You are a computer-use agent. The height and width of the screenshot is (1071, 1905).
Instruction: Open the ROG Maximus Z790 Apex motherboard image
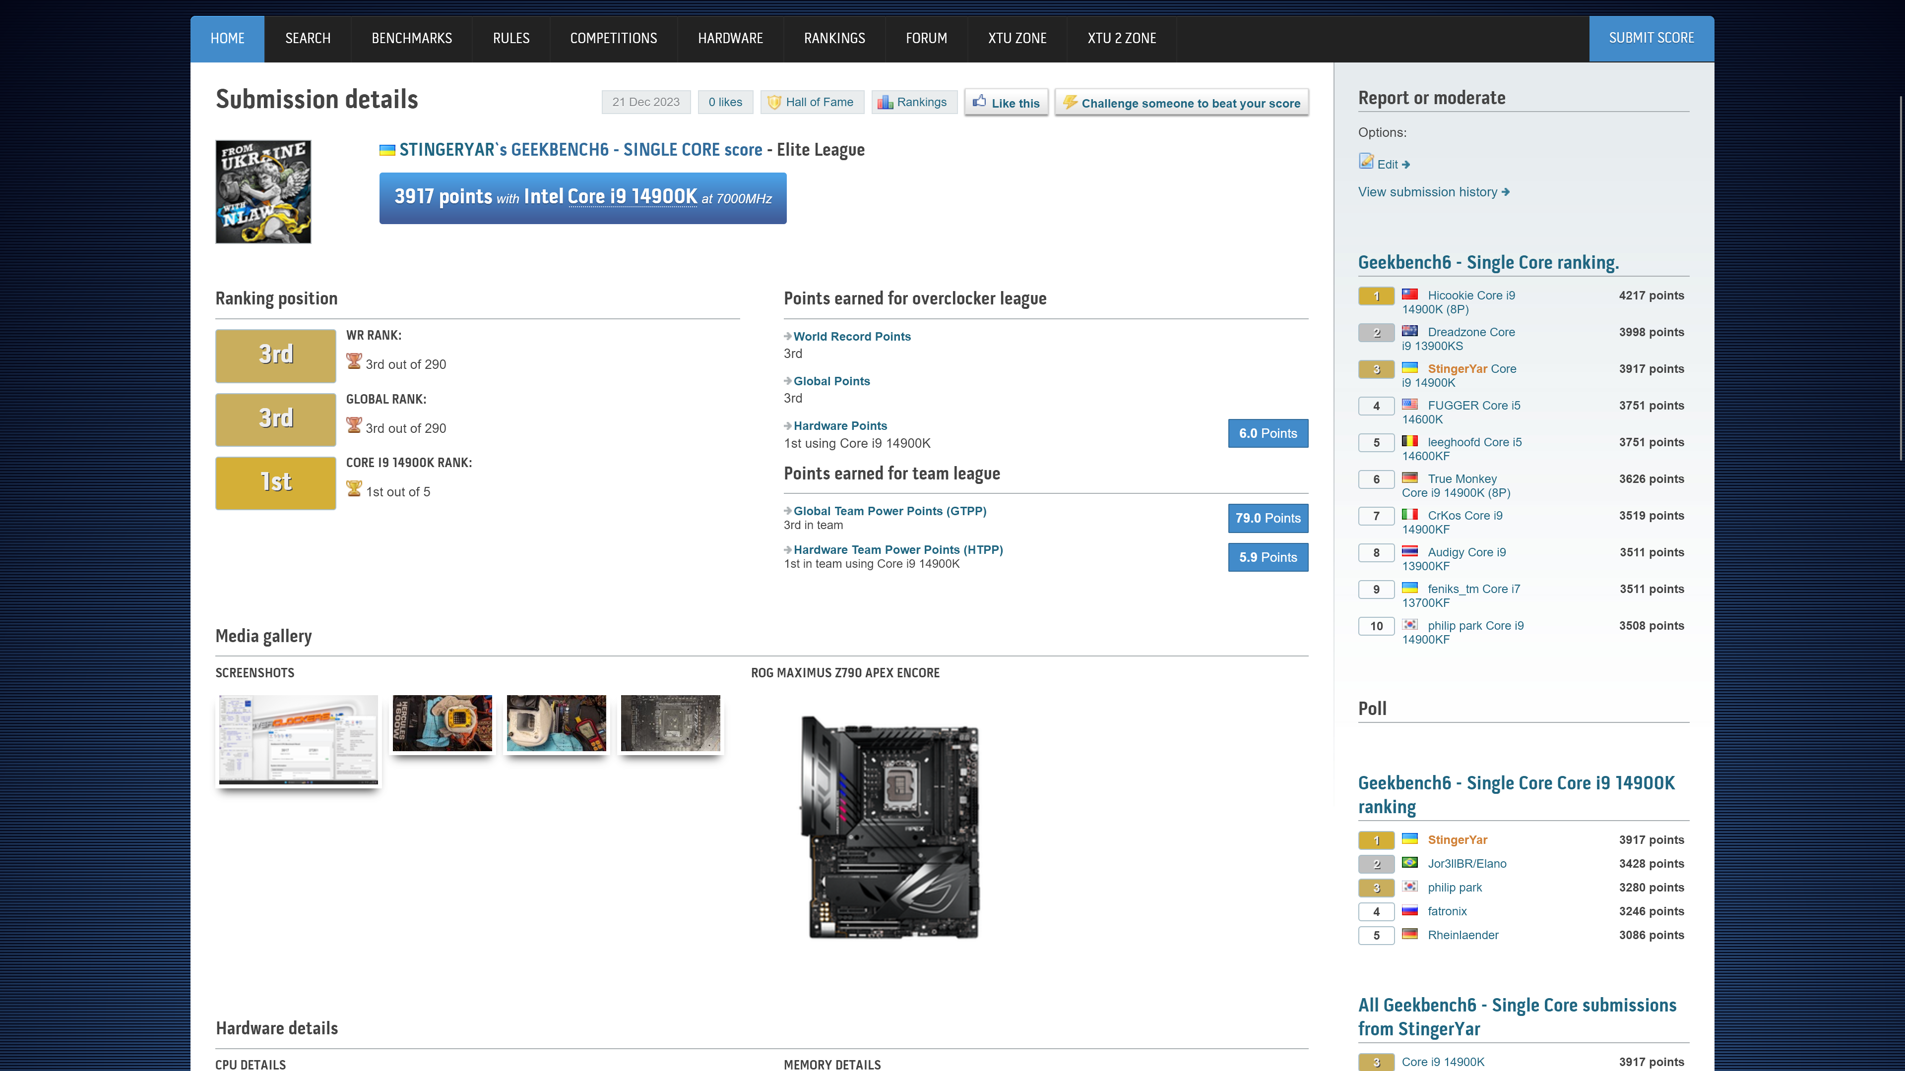click(x=890, y=827)
